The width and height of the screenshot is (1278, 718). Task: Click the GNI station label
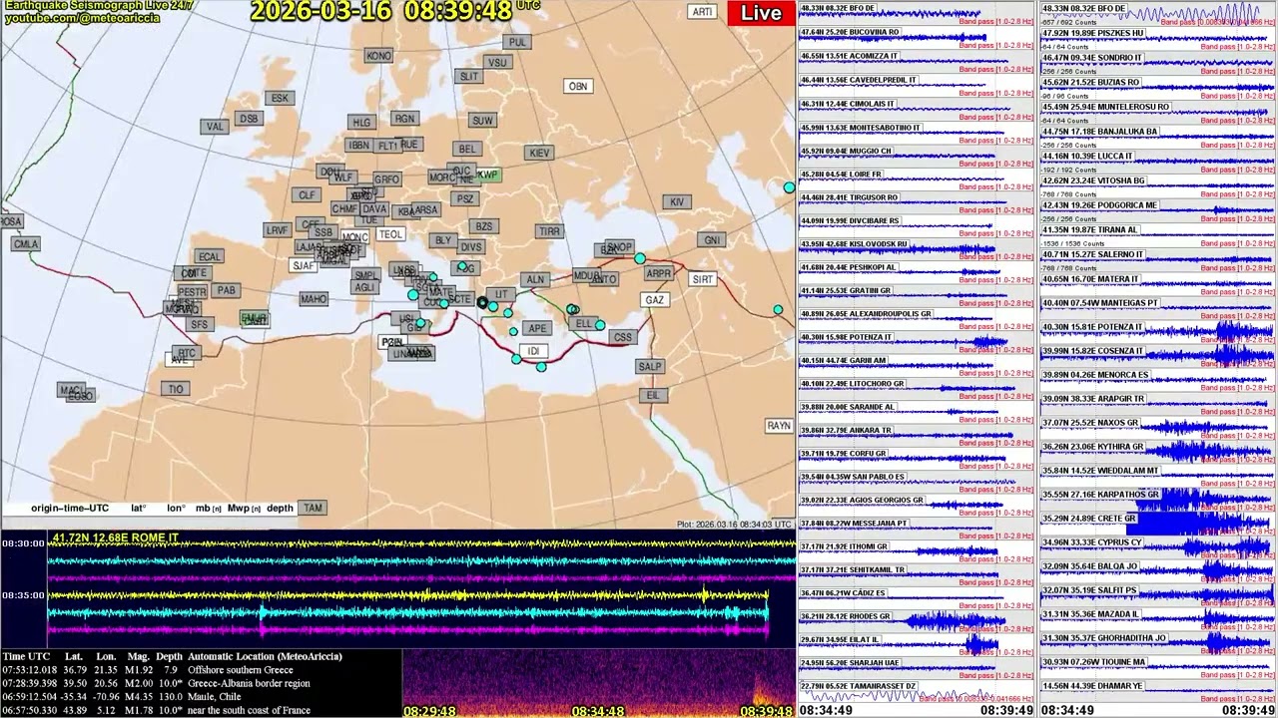click(x=712, y=240)
